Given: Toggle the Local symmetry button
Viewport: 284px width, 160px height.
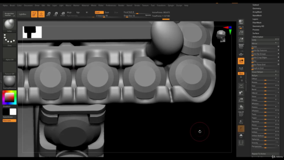Looking at the screenshot, I should point(241,61).
